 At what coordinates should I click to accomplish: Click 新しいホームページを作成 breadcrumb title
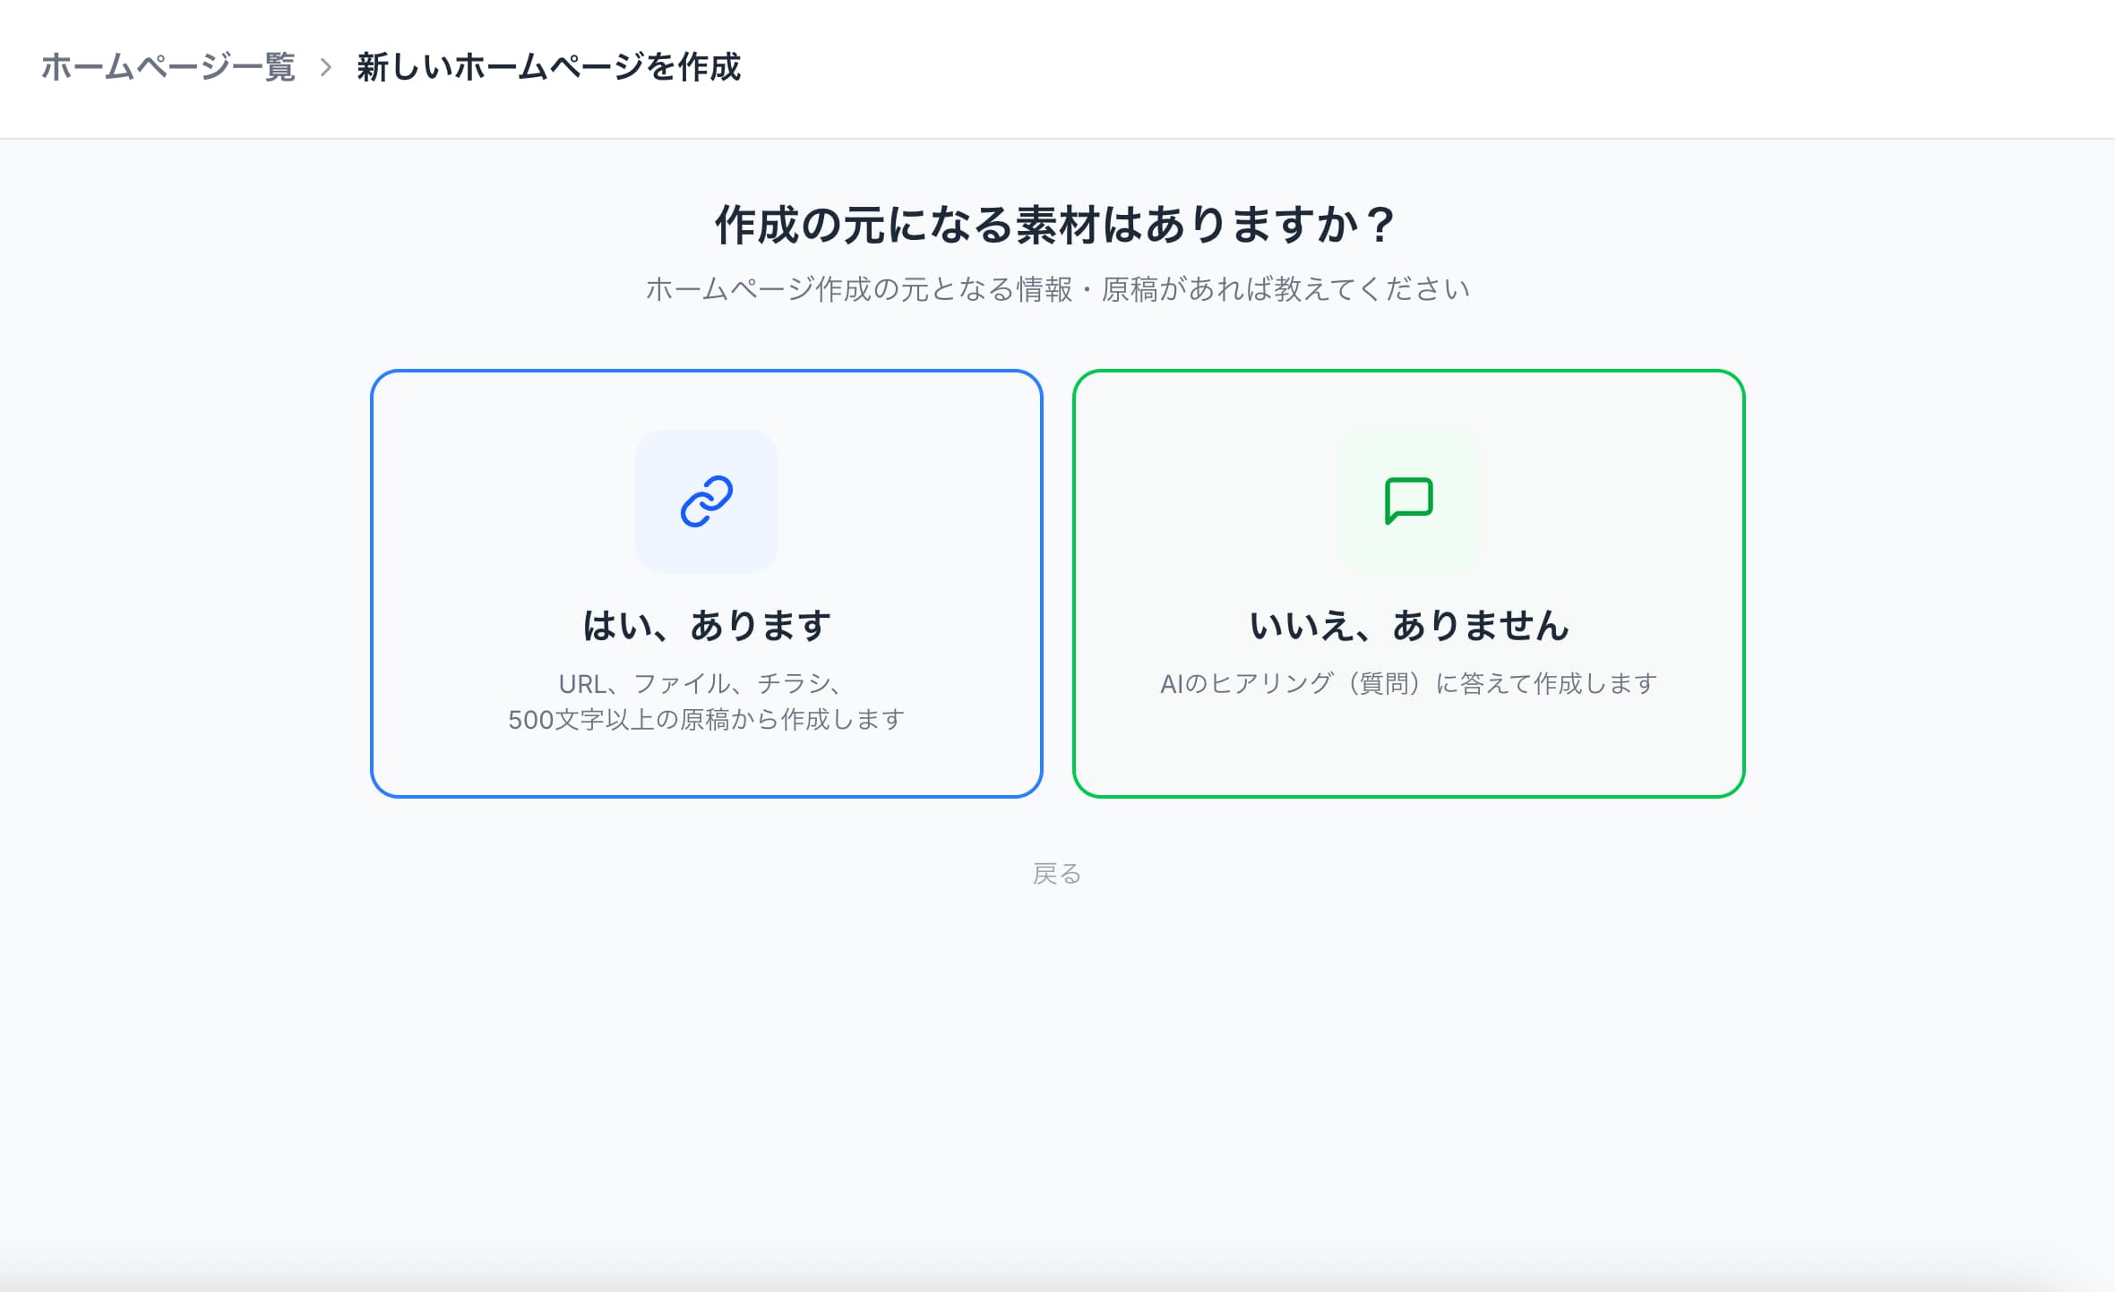click(x=548, y=67)
